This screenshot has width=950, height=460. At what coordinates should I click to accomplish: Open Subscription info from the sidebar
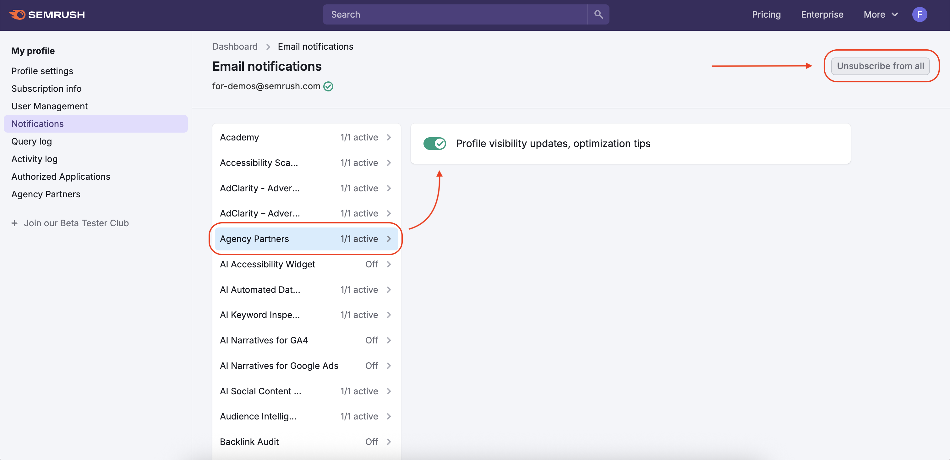pyautogui.click(x=46, y=88)
